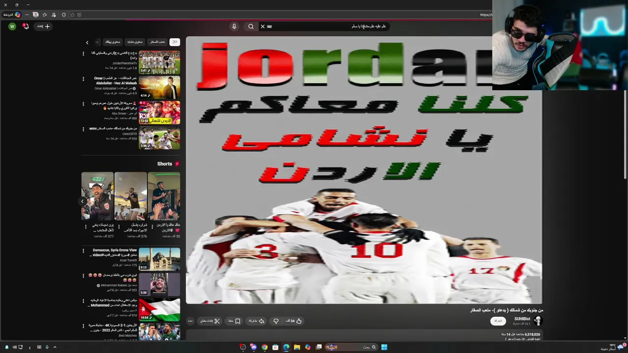628x353 pixels.
Task: Click the browser media control music note icon
Action: 53,15
